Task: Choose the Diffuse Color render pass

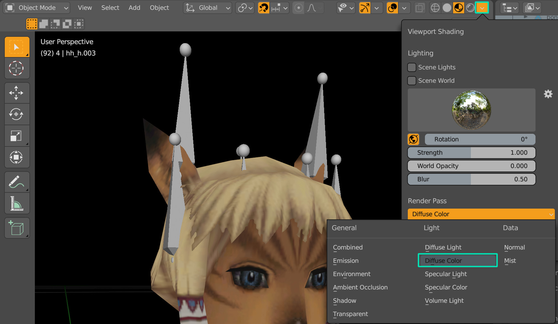Action: tap(458, 261)
